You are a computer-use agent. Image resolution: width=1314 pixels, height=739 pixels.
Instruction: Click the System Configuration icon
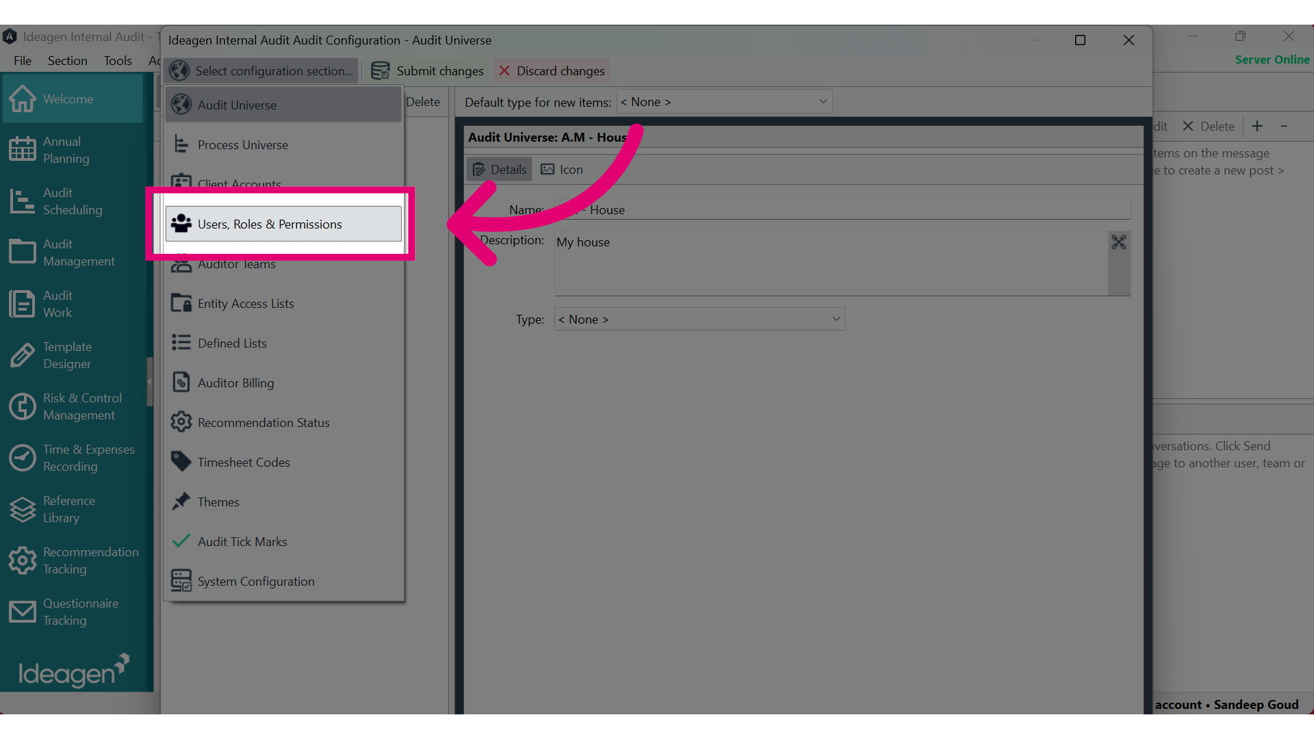(x=181, y=580)
